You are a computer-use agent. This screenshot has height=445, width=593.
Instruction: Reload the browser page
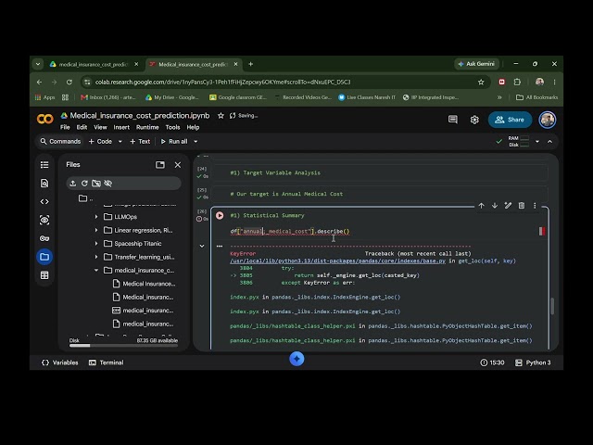point(69,83)
